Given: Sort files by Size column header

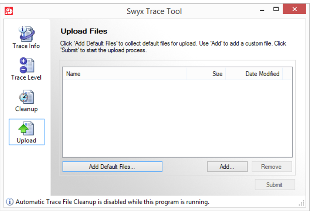Looking at the screenshot, I should pos(207,74).
